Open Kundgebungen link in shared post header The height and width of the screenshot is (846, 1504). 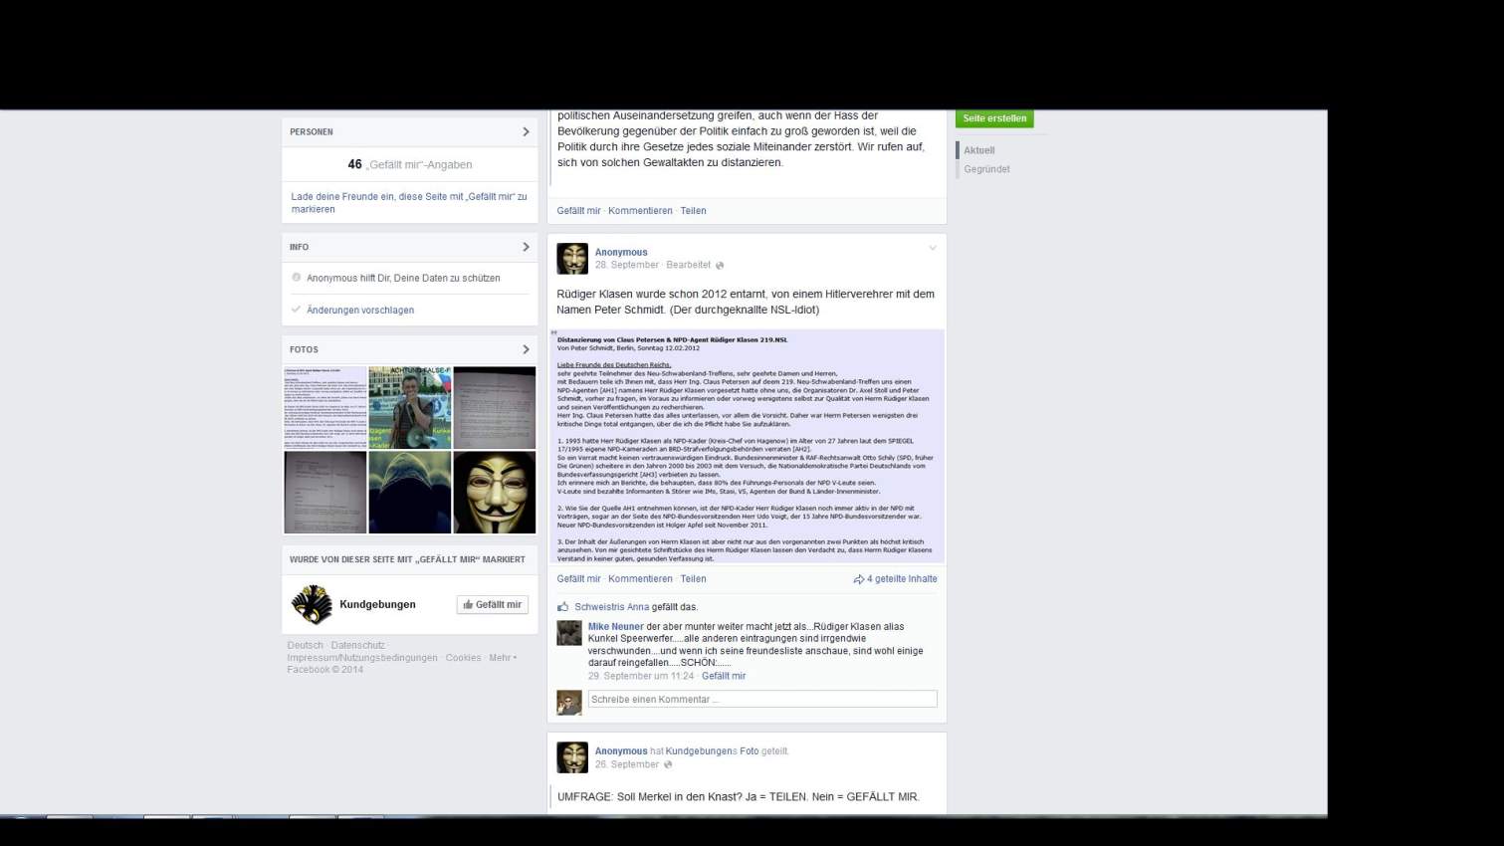(x=699, y=751)
